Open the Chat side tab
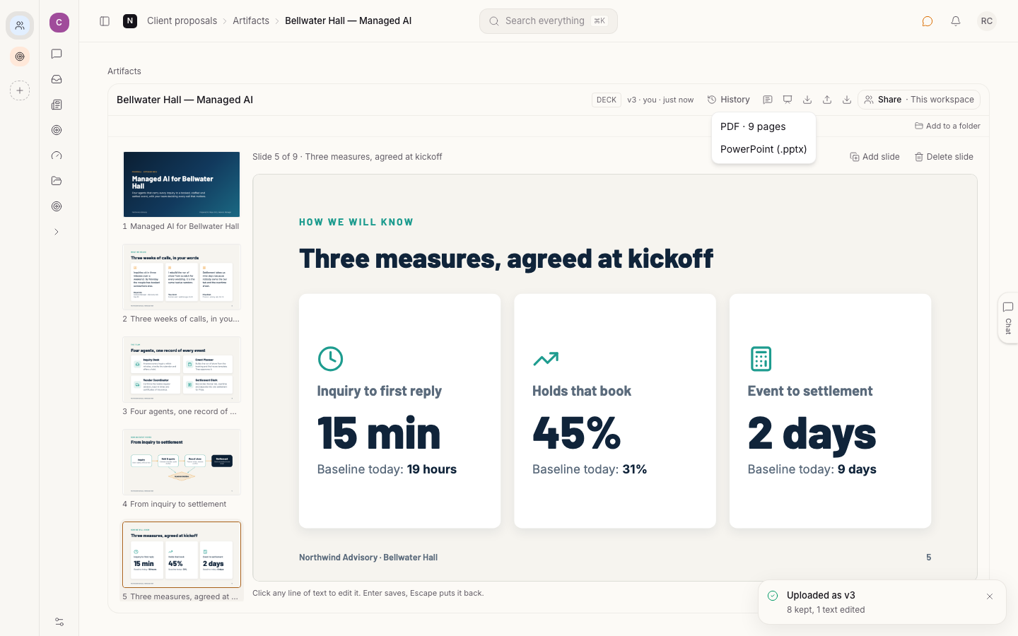1018x636 pixels. click(x=1008, y=318)
